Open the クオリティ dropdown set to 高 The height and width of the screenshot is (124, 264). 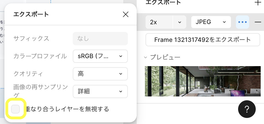[x=100, y=74]
